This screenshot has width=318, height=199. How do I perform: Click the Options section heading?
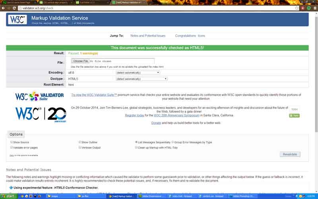tap(16, 134)
